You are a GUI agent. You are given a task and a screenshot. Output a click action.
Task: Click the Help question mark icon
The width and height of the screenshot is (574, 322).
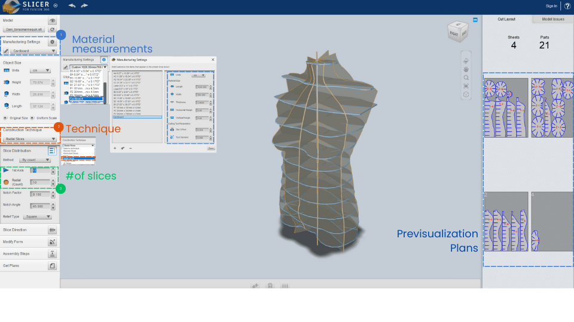click(x=567, y=6)
